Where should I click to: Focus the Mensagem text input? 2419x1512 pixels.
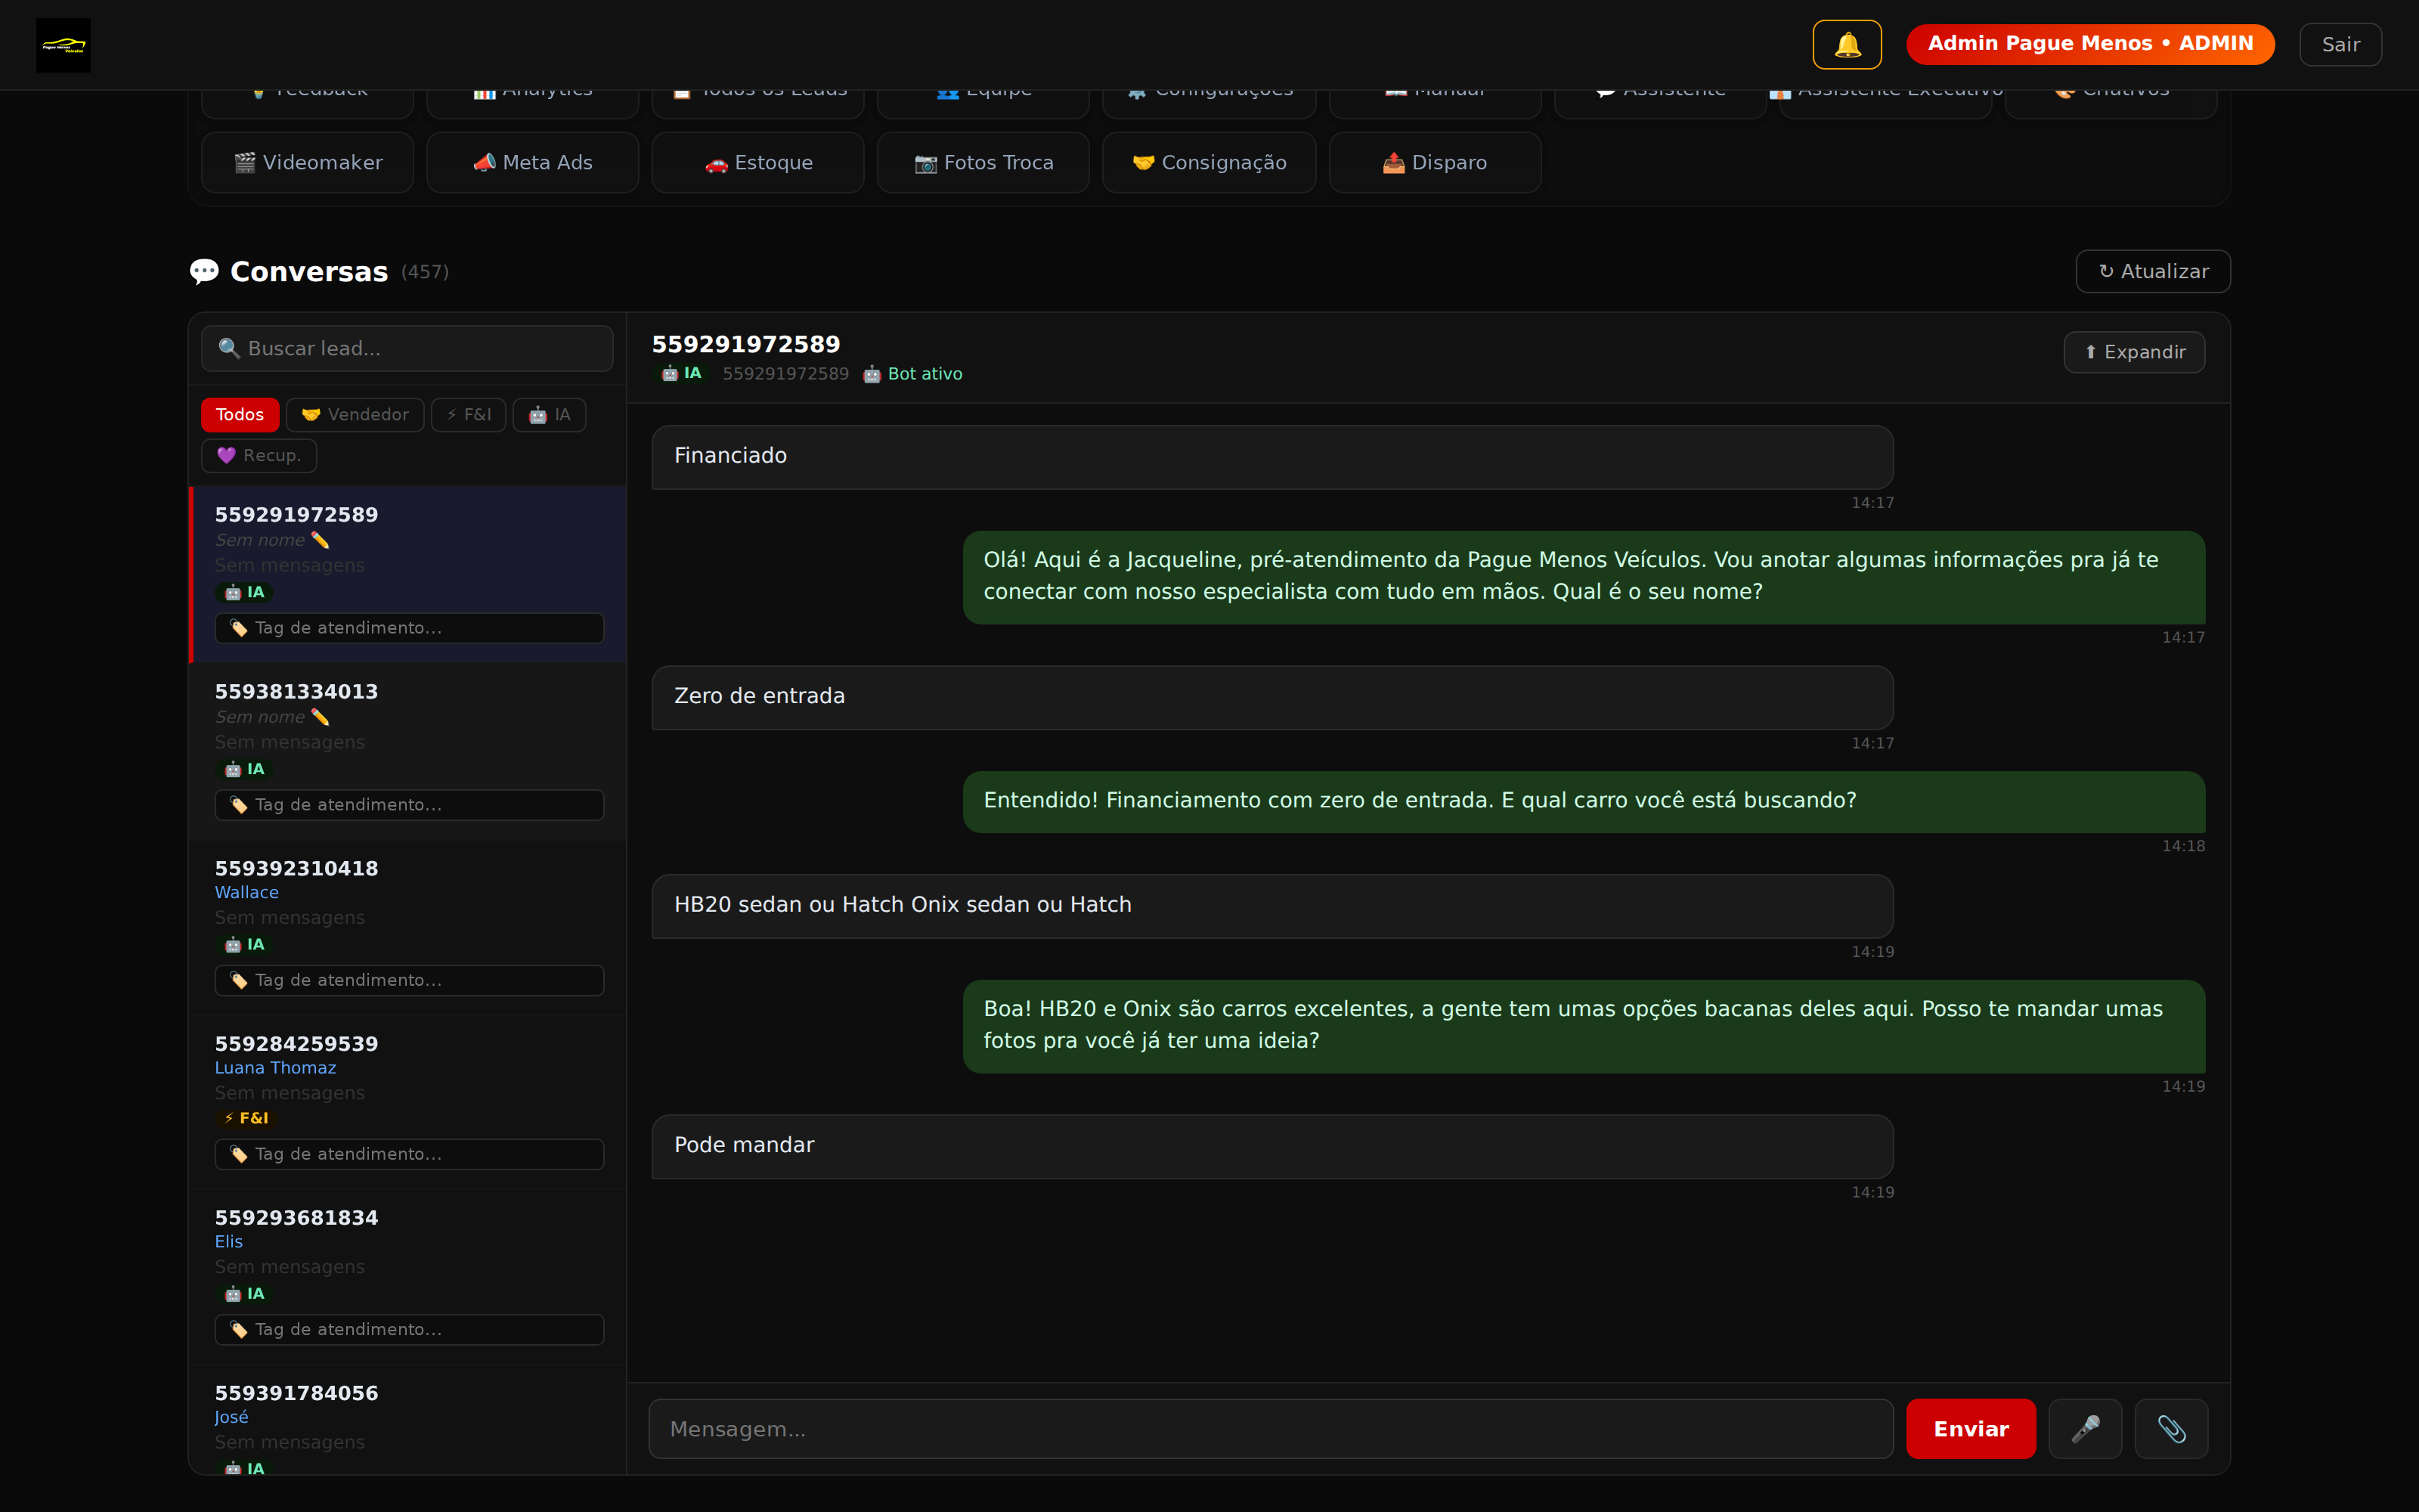[1271, 1429]
